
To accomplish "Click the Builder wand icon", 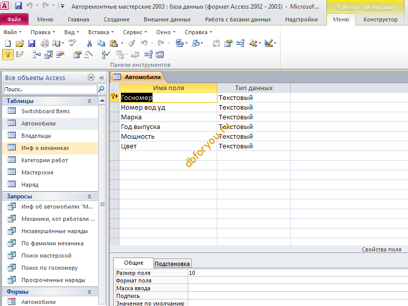I will pyautogui.click(x=89, y=55).
